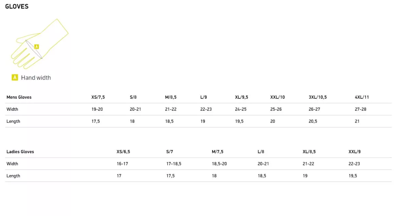Click mens size M/8,5 column header
Viewport: 410px width, 216px height.
point(170,97)
